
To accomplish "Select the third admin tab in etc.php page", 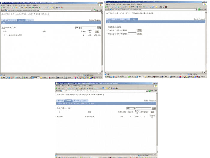I will (126, 19).
